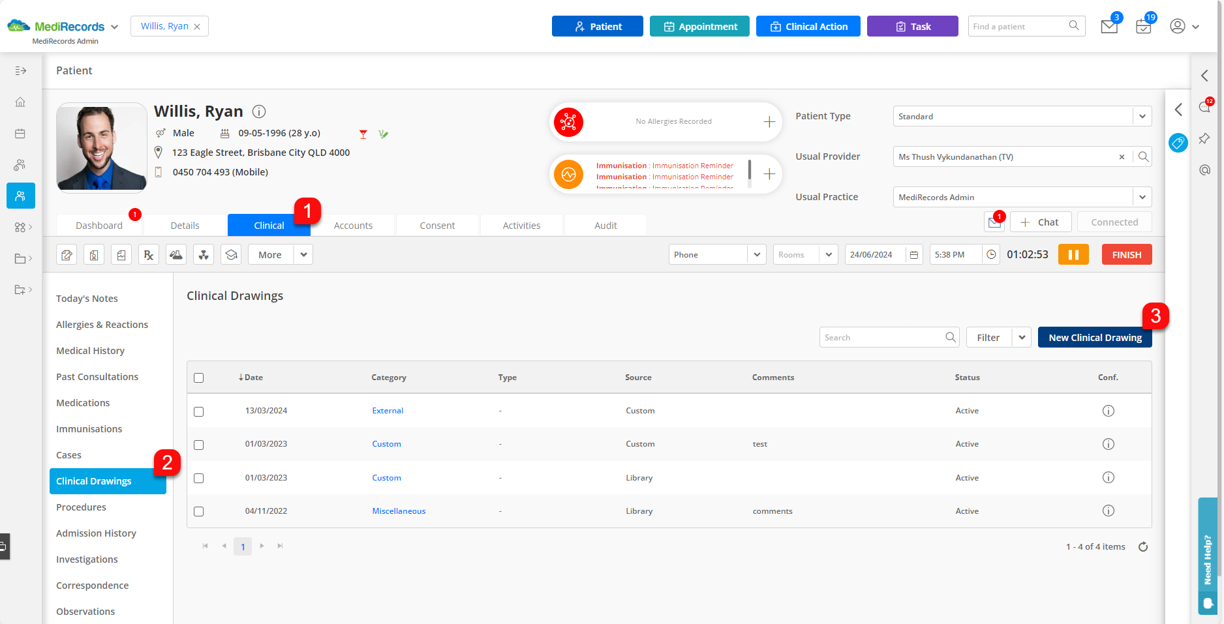Select Medications in the clinical sidebar
The width and height of the screenshot is (1224, 624).
tap(83, 402)
